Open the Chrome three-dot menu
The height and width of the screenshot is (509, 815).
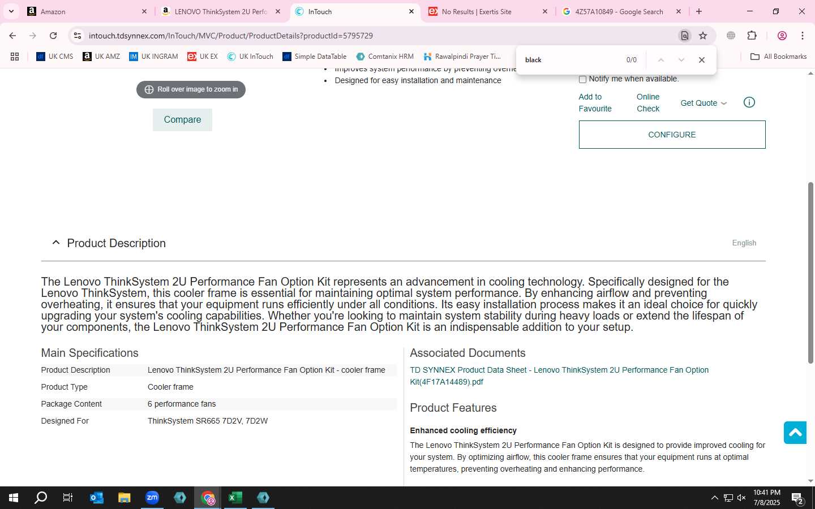click(x=803, y=36)
